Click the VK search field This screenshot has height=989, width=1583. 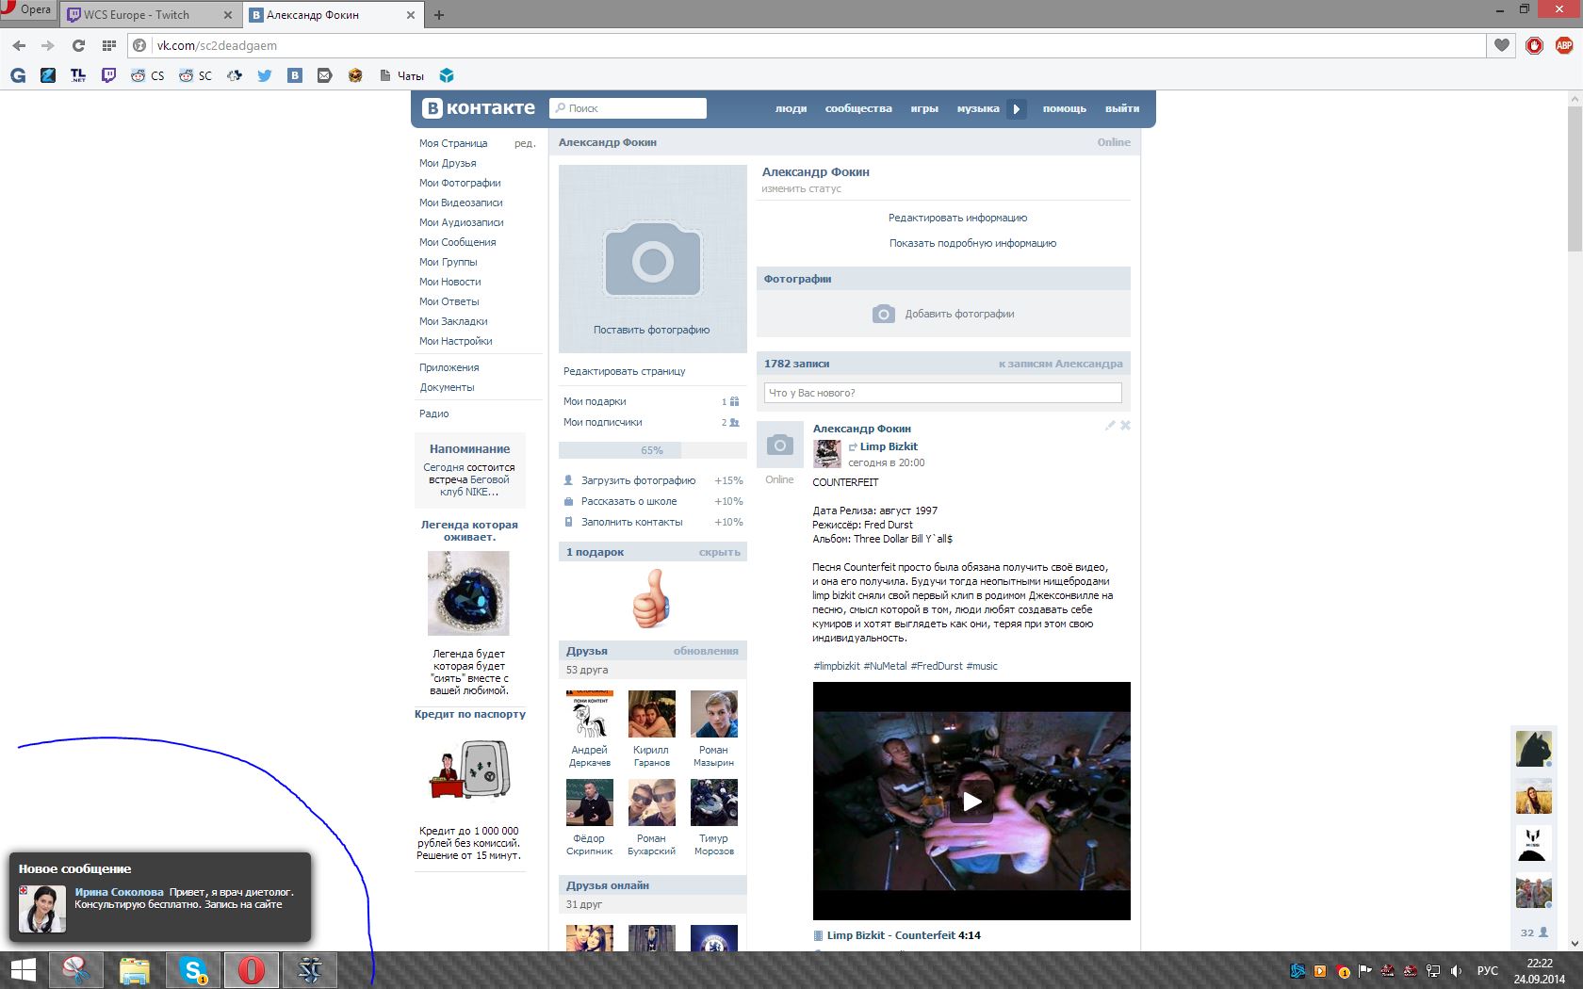coord(628,108)
